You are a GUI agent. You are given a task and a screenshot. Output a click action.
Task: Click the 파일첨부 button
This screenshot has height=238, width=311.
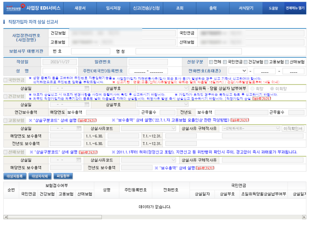tap(63, 176)
